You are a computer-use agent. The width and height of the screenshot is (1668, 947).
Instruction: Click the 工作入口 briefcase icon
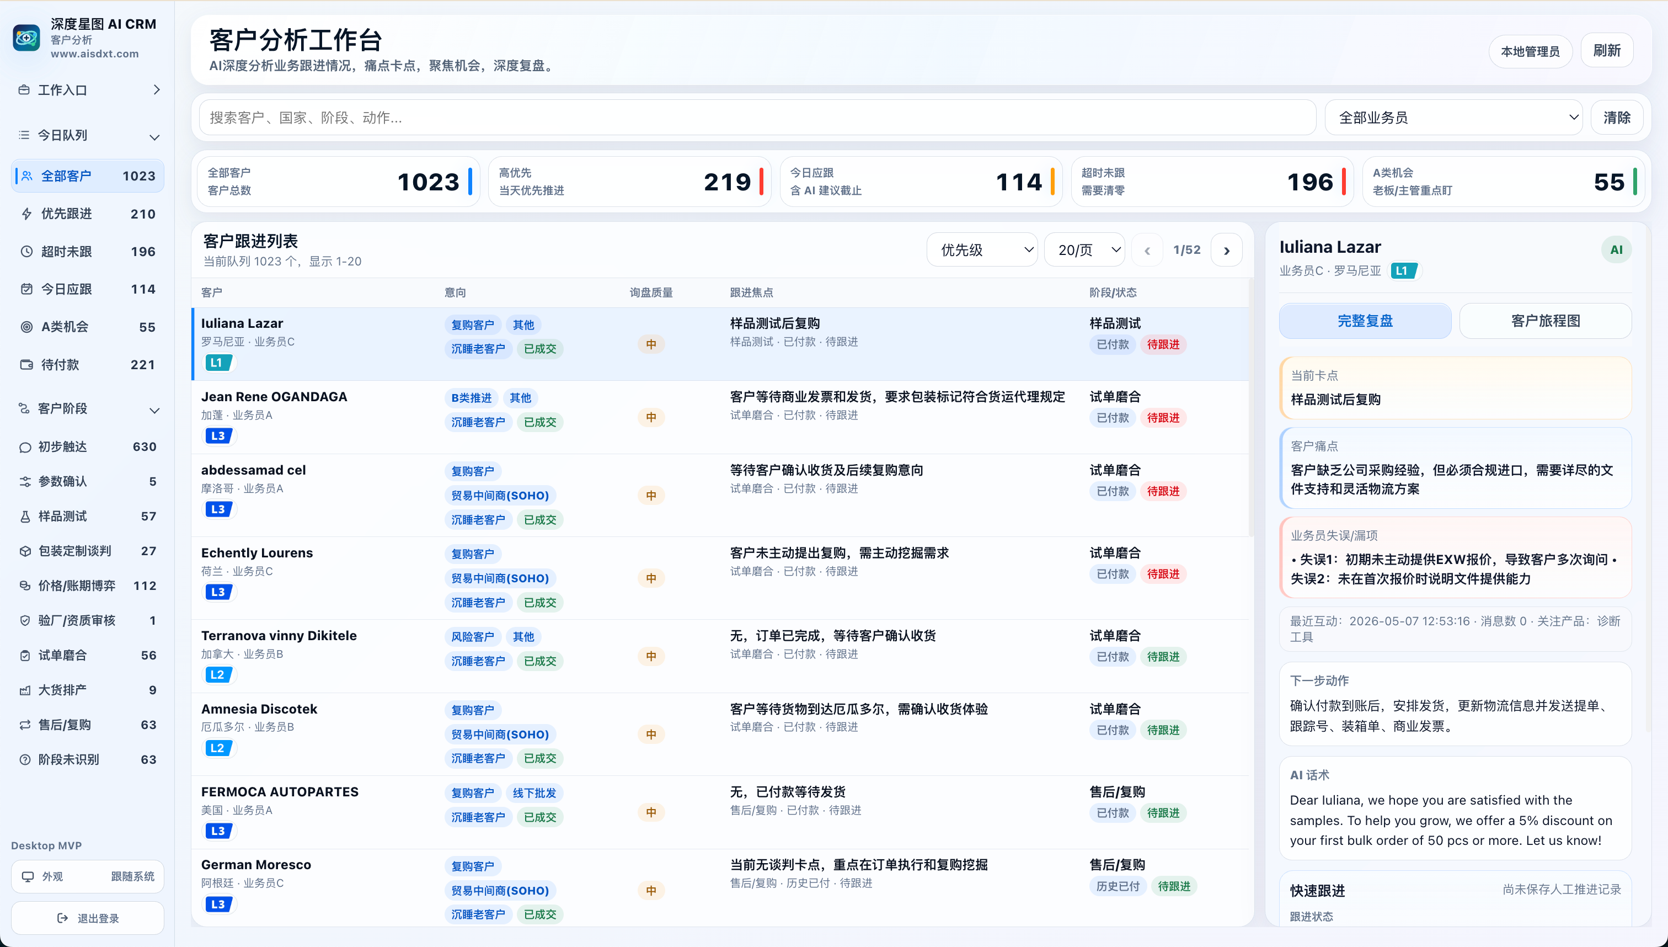coord(24,90)
